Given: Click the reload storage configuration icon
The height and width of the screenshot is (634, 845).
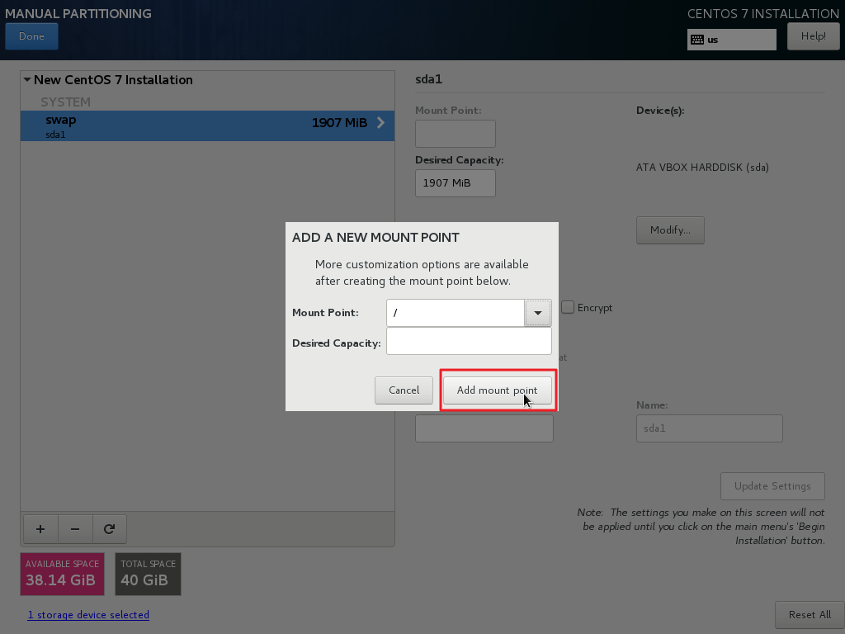Looking at the screenshot, I should (x=110, y=529).
